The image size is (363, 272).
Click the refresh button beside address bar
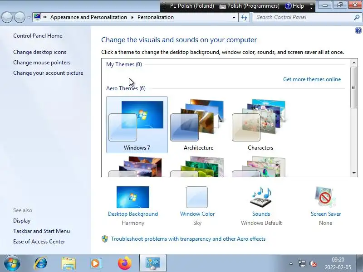[244, 18]
